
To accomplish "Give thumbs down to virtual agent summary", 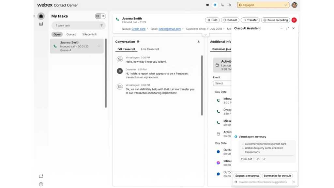I will (x=264, y=159).
